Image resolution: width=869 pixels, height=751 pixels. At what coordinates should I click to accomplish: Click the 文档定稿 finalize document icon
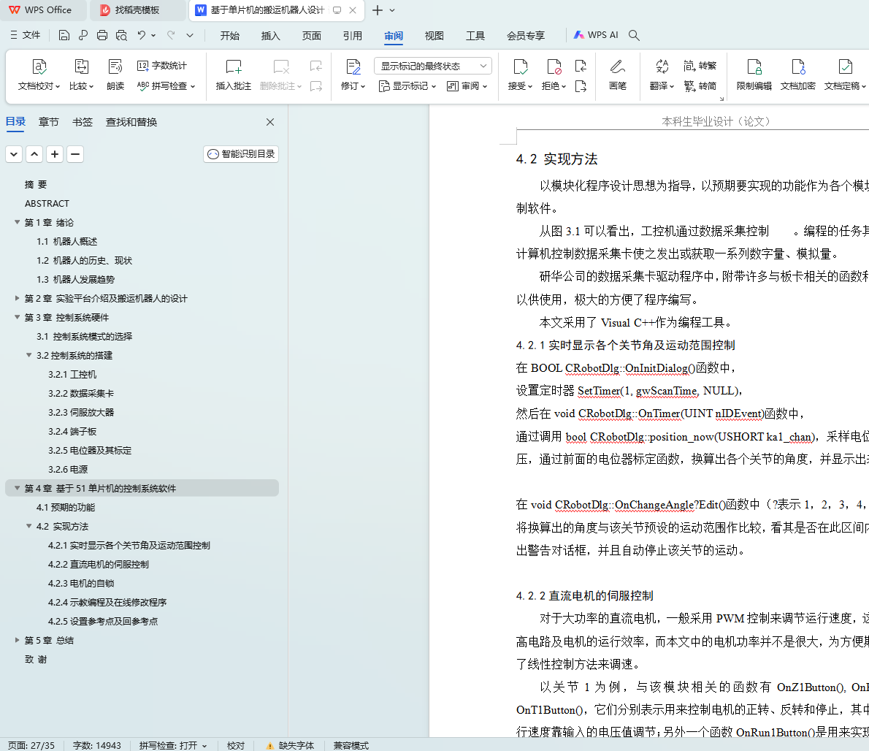point(845,75)
